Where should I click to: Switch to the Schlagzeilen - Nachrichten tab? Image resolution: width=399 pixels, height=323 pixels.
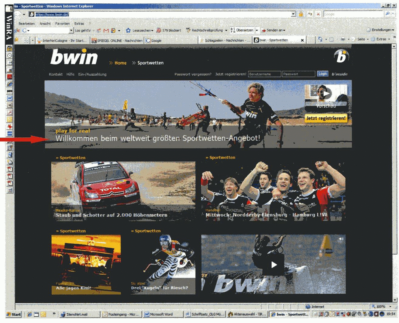[225, 40]
